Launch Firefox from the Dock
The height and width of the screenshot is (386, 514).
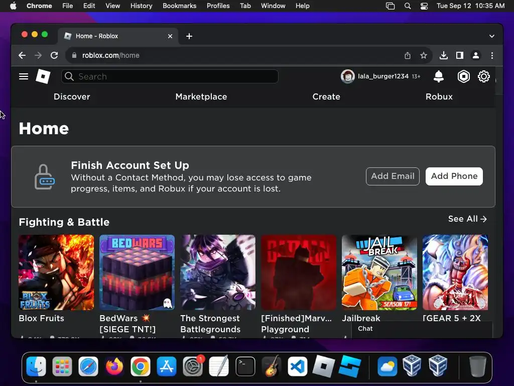(114, 366)
